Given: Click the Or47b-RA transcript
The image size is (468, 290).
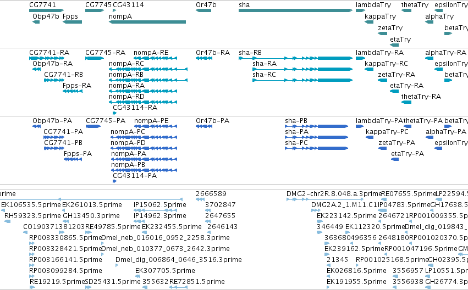Looking at the screenshot, I should [x=204, y=58].
